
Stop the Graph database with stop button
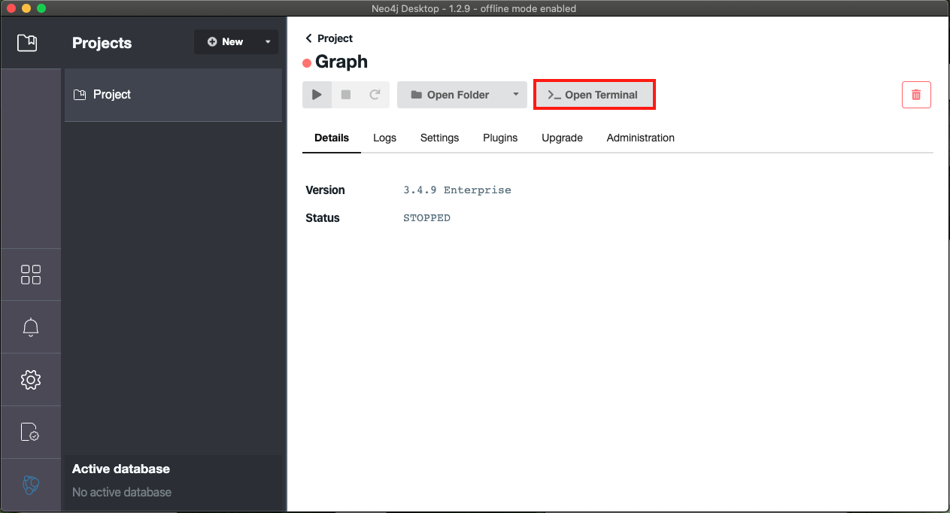click(346, 95)
